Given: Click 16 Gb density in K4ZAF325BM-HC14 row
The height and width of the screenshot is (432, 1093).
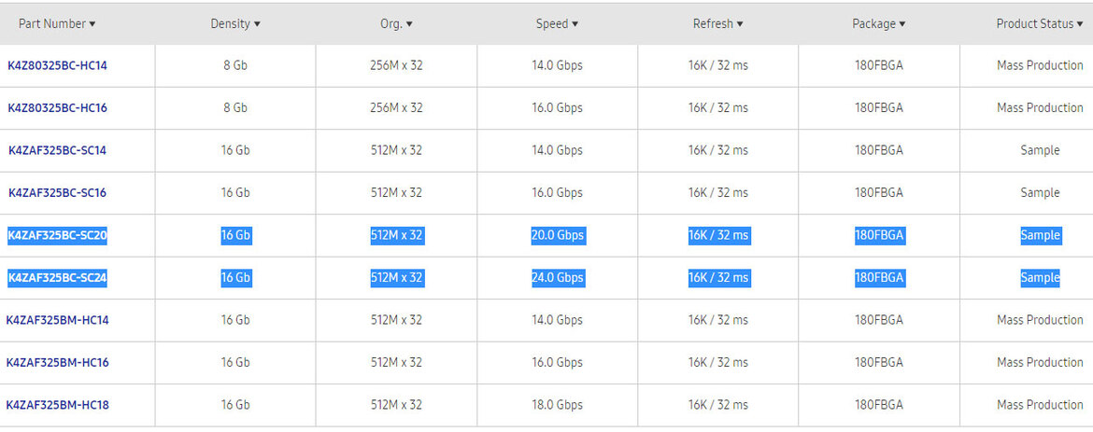Looking at the screenshot, I should pyautogui.click(x=235, y=321).
